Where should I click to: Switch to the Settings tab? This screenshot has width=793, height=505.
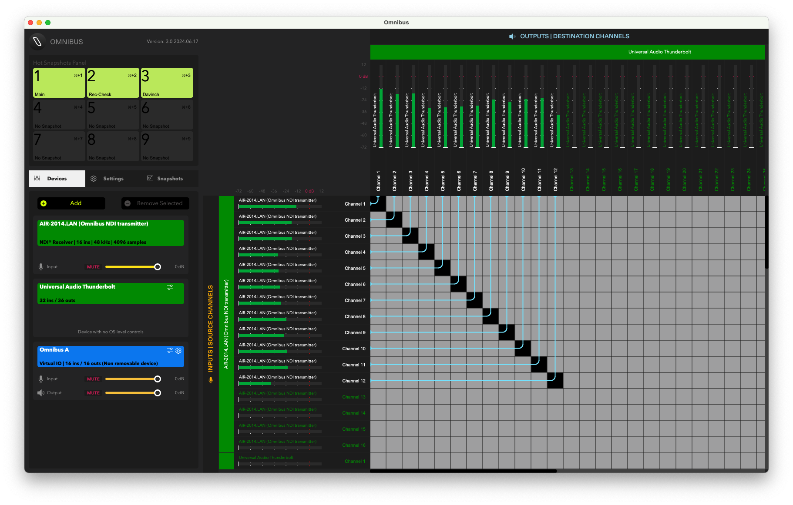[x=113, y=179]
